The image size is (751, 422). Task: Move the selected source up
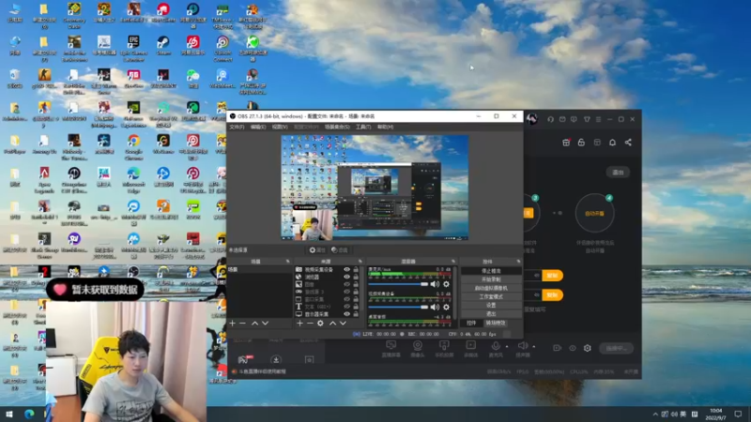point(332,324)
